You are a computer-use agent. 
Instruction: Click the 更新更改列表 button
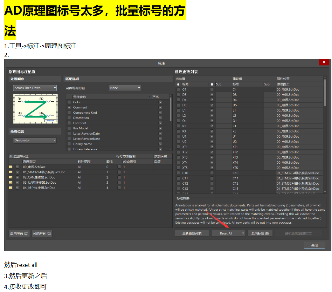point(192,233)
